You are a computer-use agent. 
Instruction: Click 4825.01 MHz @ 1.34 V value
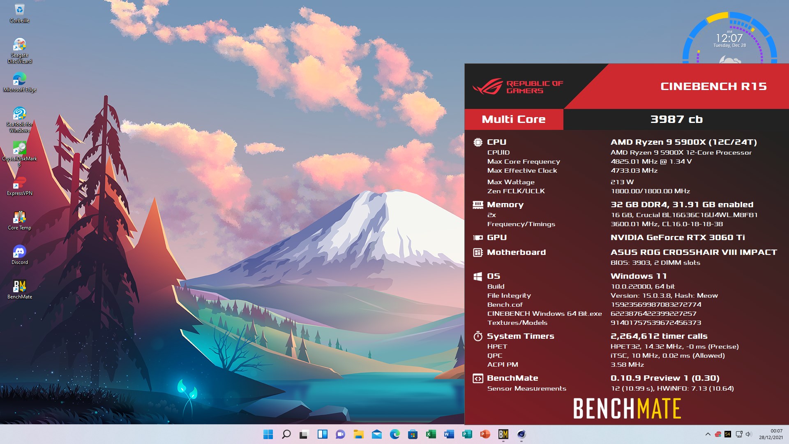point(651,162)
